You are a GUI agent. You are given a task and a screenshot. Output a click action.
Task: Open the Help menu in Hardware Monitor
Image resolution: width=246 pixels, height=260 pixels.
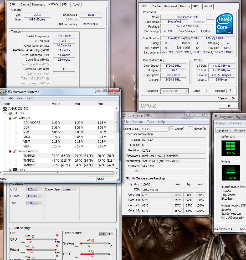point(30,98)
